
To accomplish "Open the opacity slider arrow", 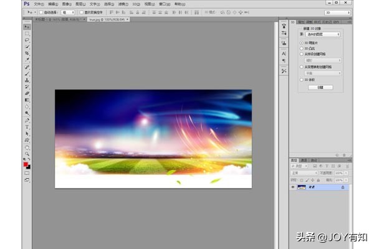I will point(346,173).
